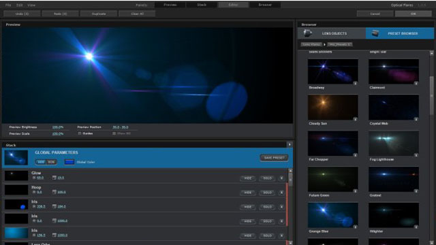The width and height of the screenshot is (436, 245).
Task: Toggle the Editor panel button
Action: pyautogui.click(x=233, y=5)
